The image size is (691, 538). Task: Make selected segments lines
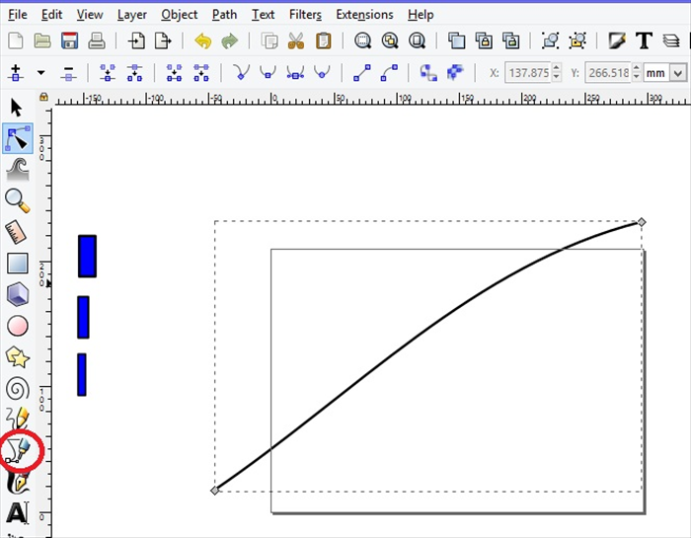click(x=362, y=73)
